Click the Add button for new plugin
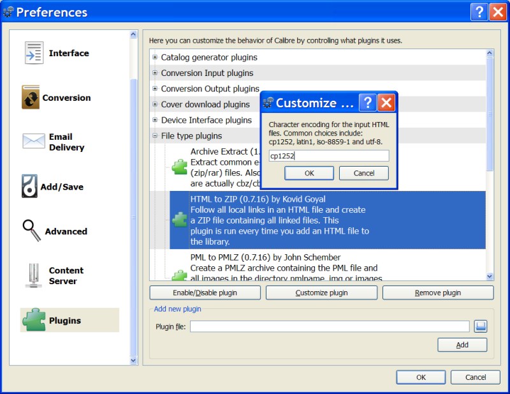Image resolution: width=510 pixels, height=394 pixels. click(462, 345)
